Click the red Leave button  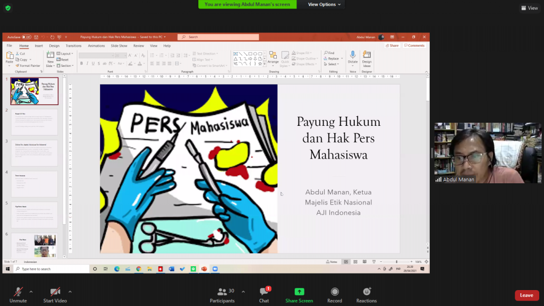point(526,295)
